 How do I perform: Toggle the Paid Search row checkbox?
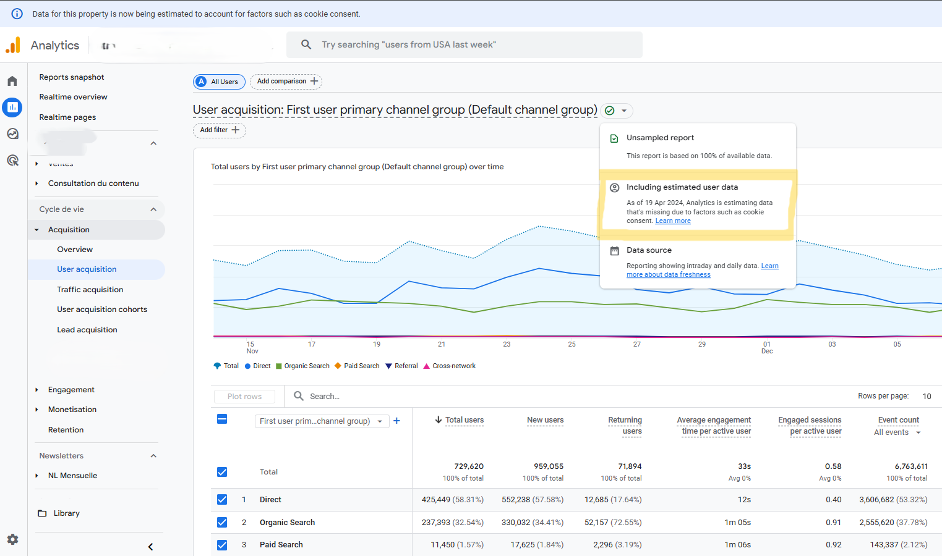[222, 545]
